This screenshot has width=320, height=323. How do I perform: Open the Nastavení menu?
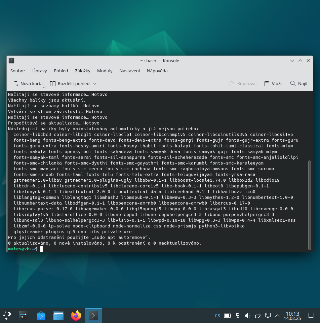coord(130,71)
